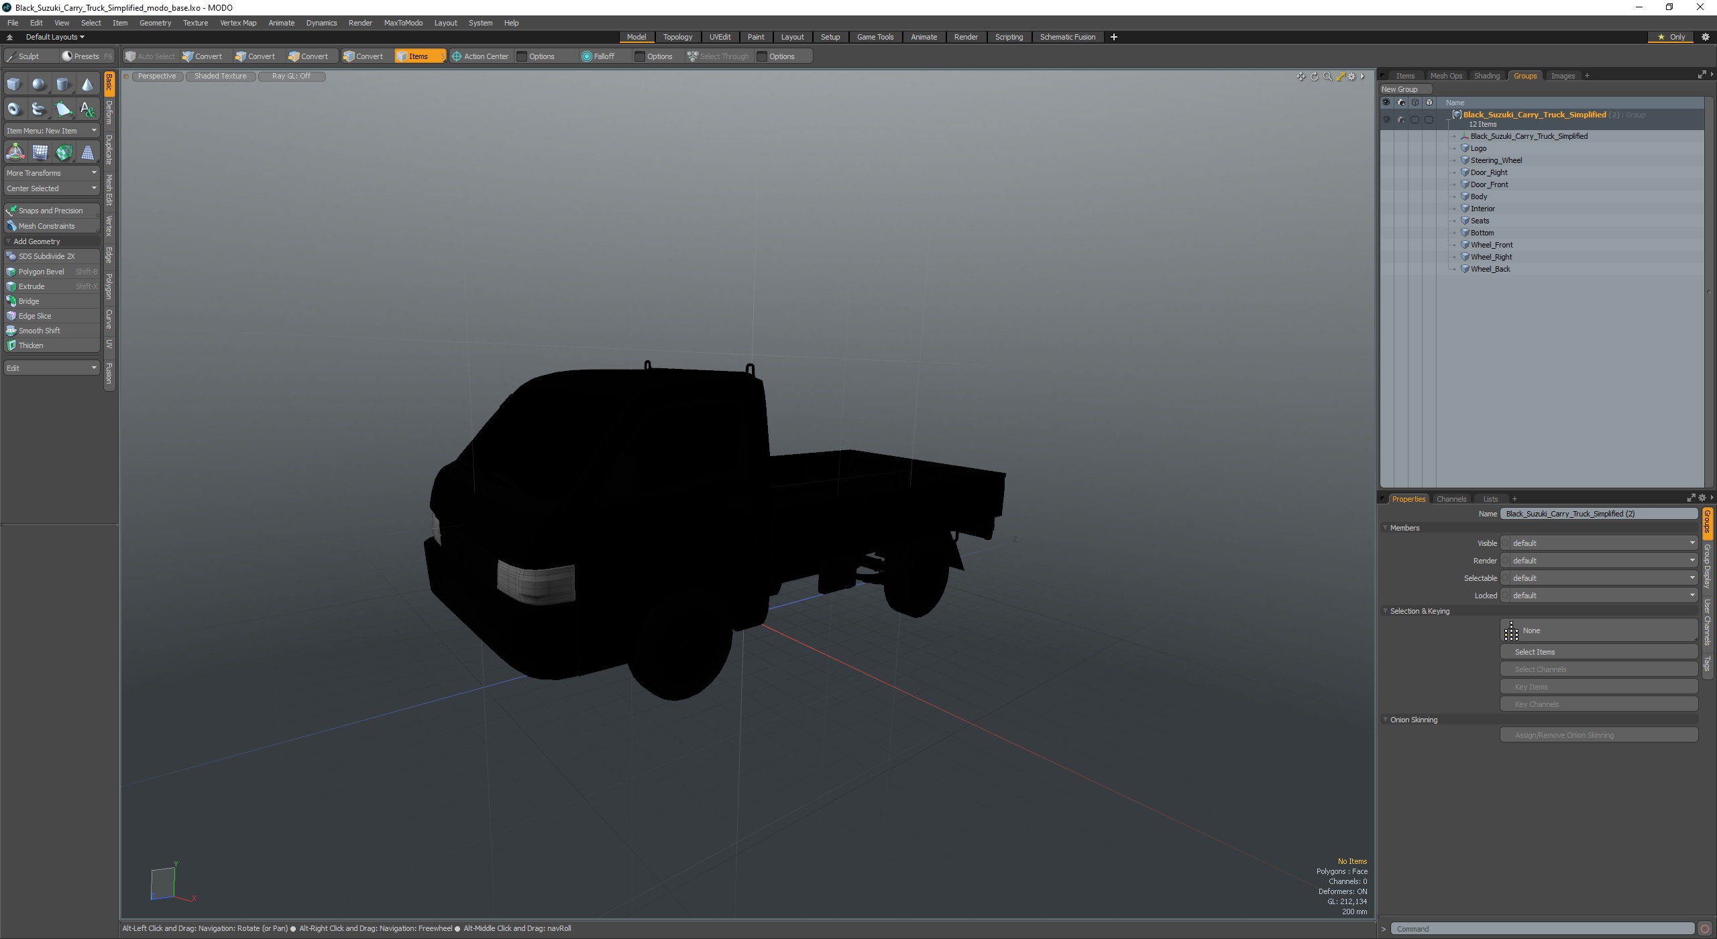
Task: Select the Cone primitive tool
Action: (x=88, y=85)
